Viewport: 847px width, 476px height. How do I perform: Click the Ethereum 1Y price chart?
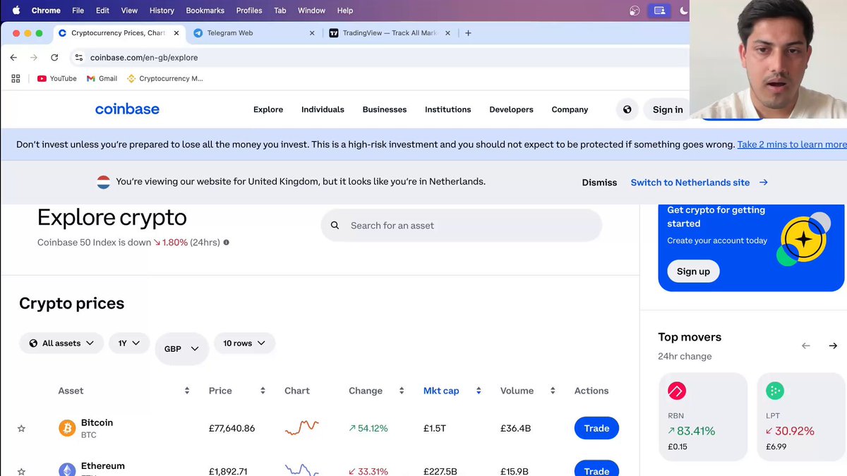[302, 470]
